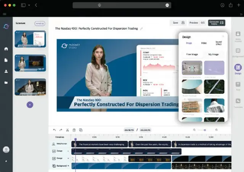244x172 pixels.
Task: Click the Generate Video button
Action: coord(217,23)
